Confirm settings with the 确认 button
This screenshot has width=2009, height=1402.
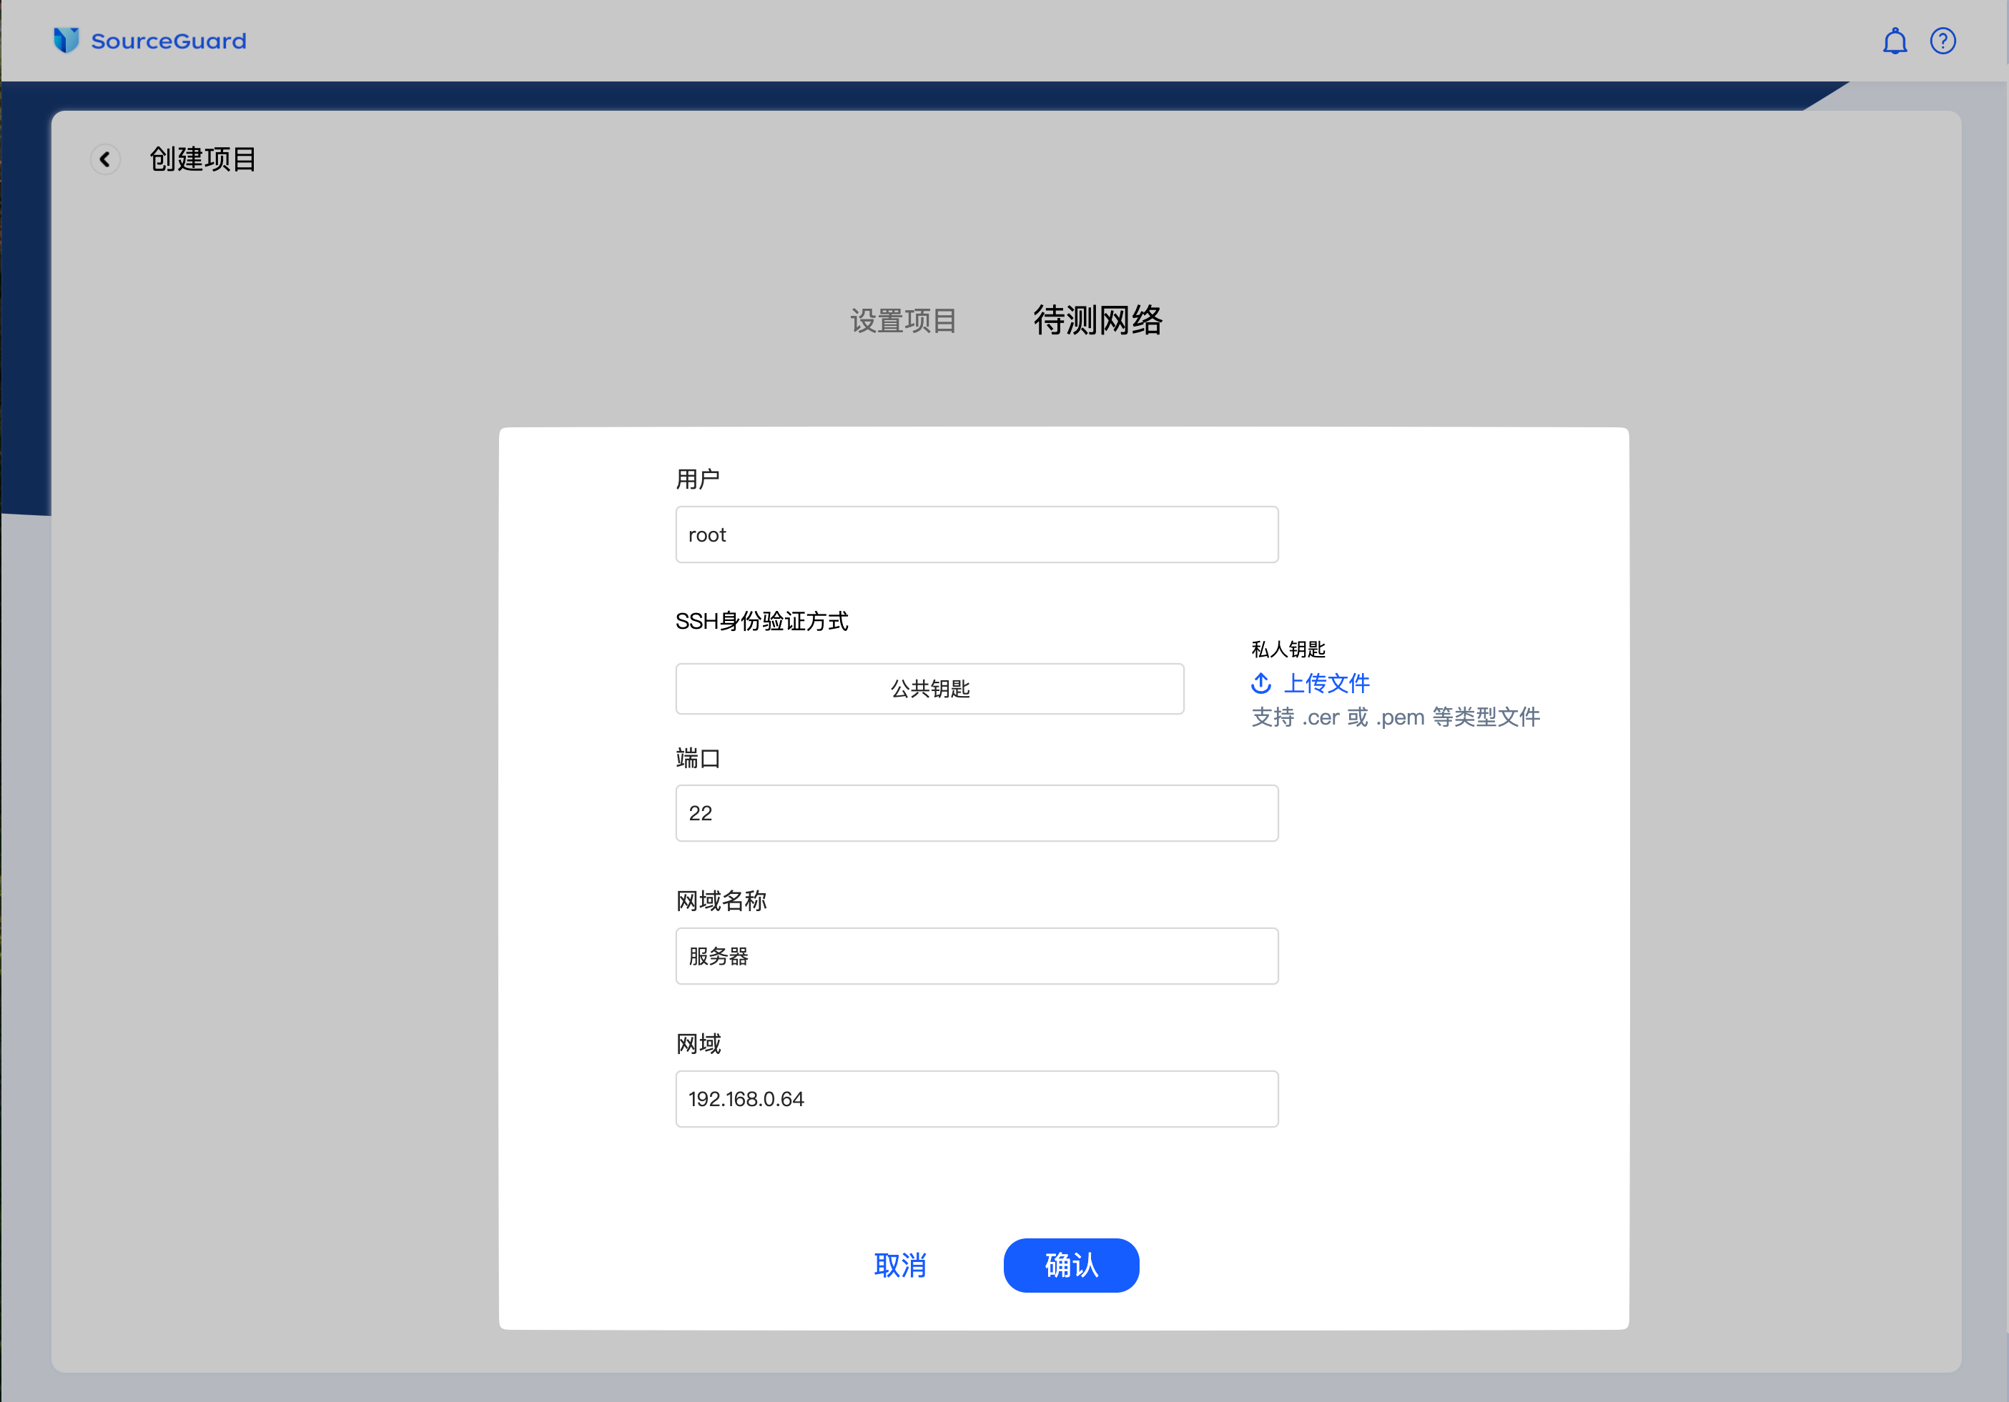tap(1071, 1265)
